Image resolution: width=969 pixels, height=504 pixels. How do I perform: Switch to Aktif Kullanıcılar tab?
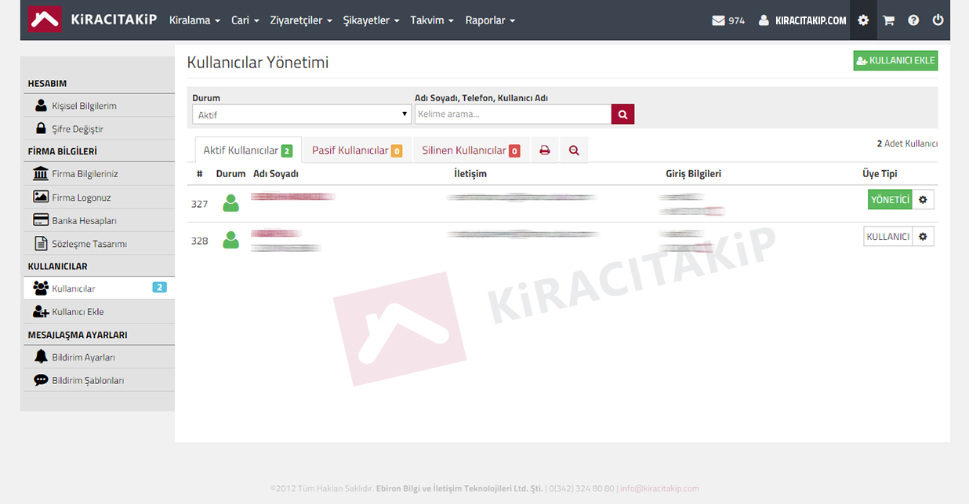[x=248, y=150]
